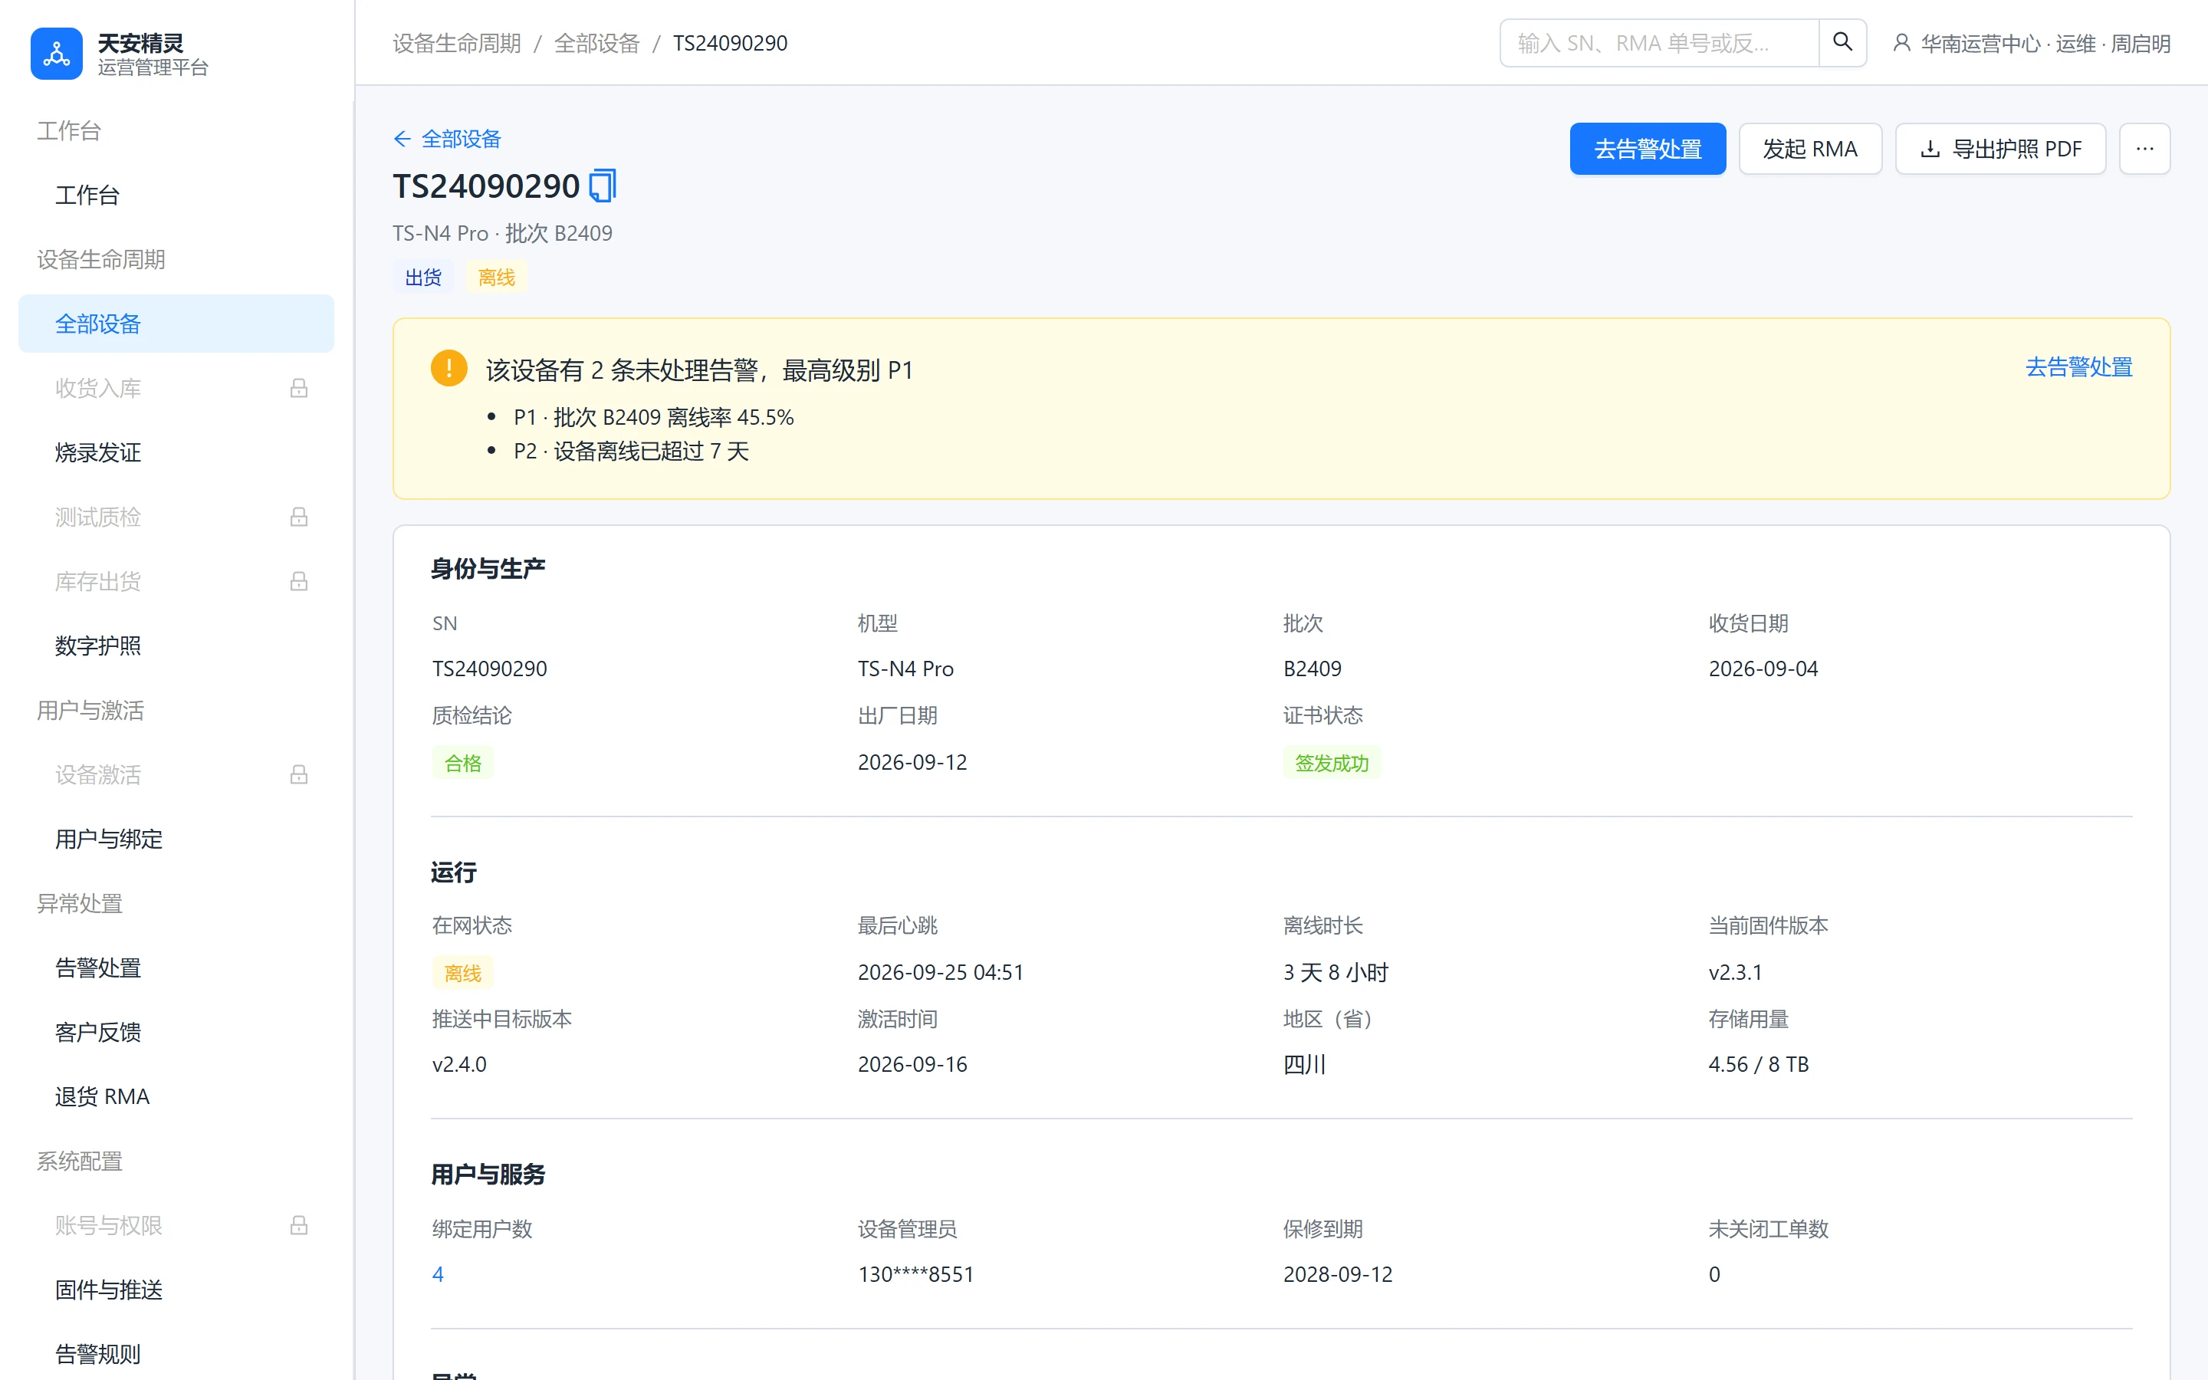The width and height of the screenshot is (2208, 1380).
Task: Click the admin number 130****8551
Action: click(x=916, y=1274)
